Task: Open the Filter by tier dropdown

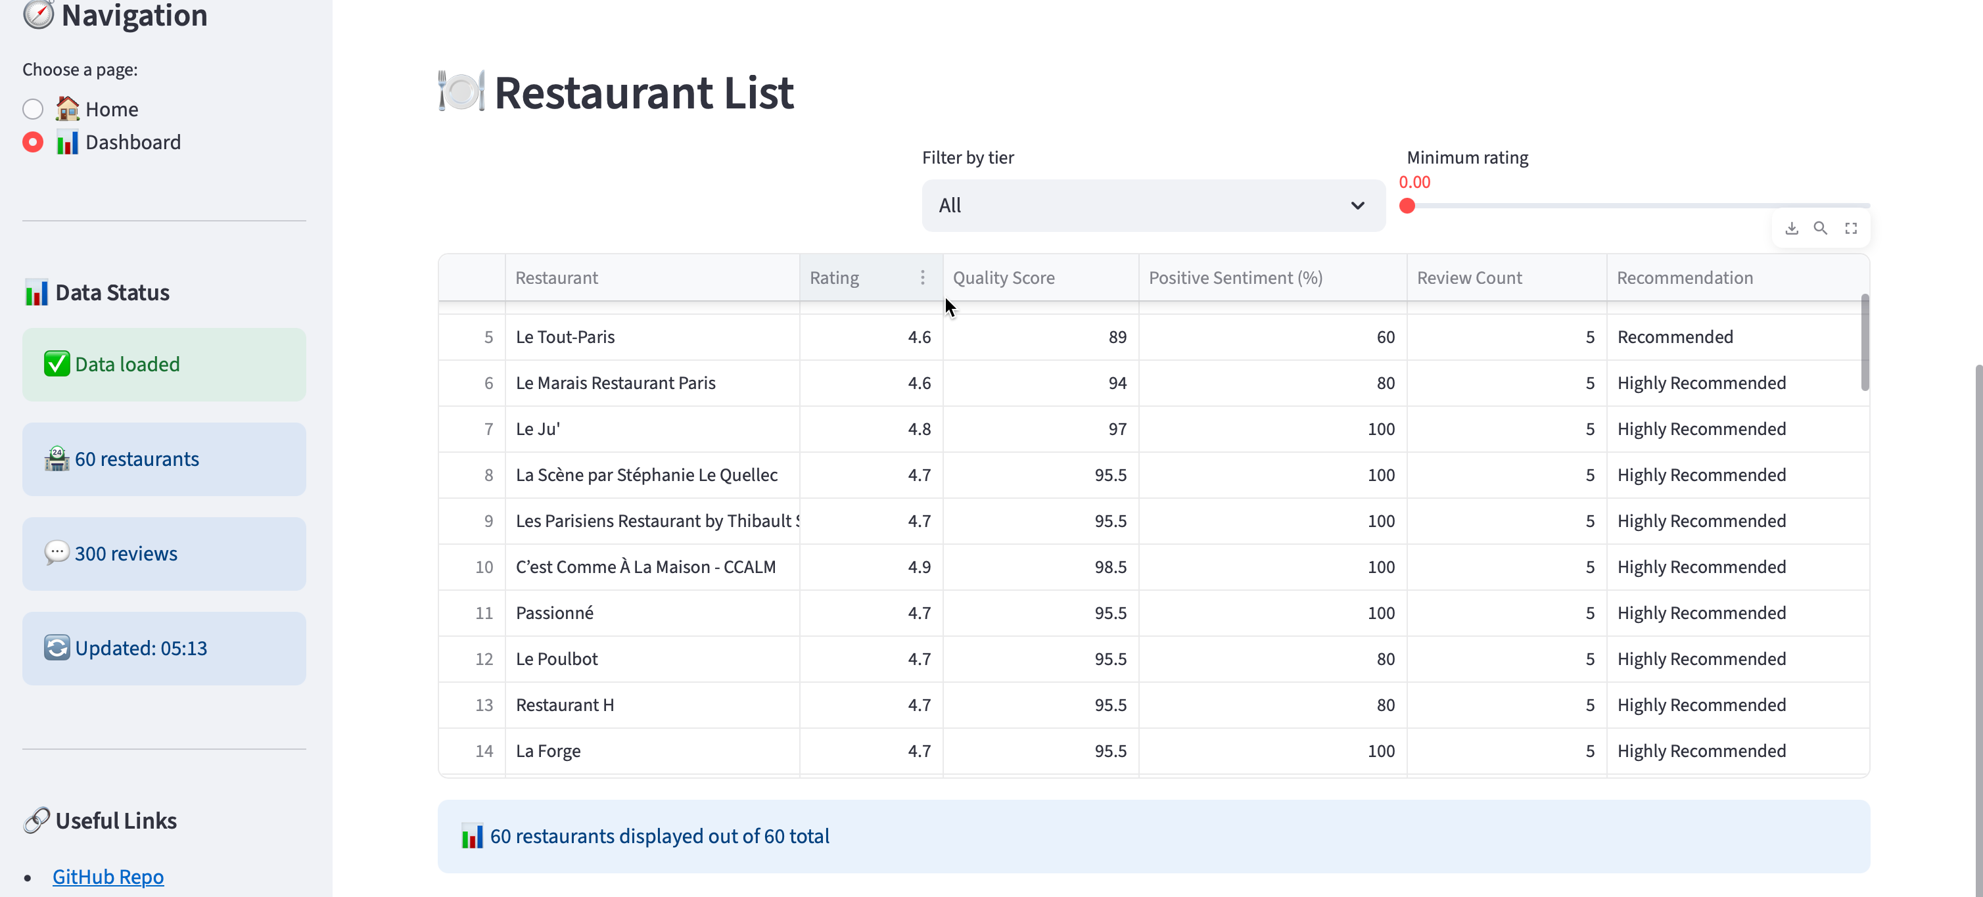Action: pyautogui.click(x=1139, y=206)
